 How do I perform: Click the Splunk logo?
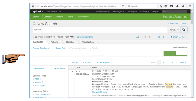(x=38, y=12)
